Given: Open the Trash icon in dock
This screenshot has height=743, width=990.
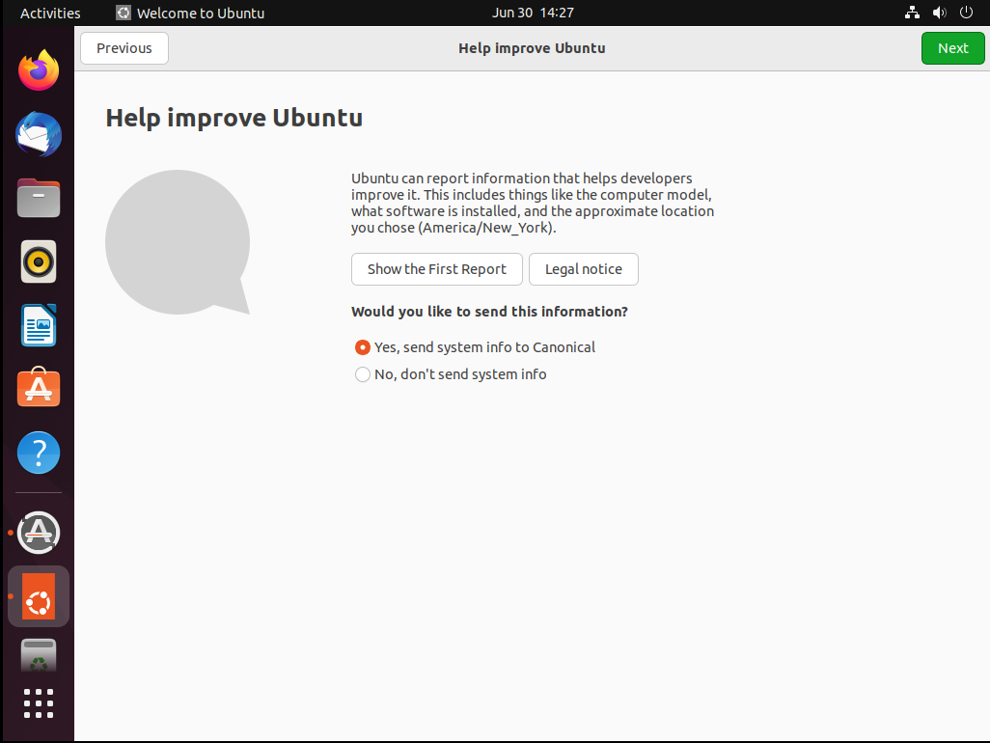Looking at the screenshot, I should click(39, 656).
